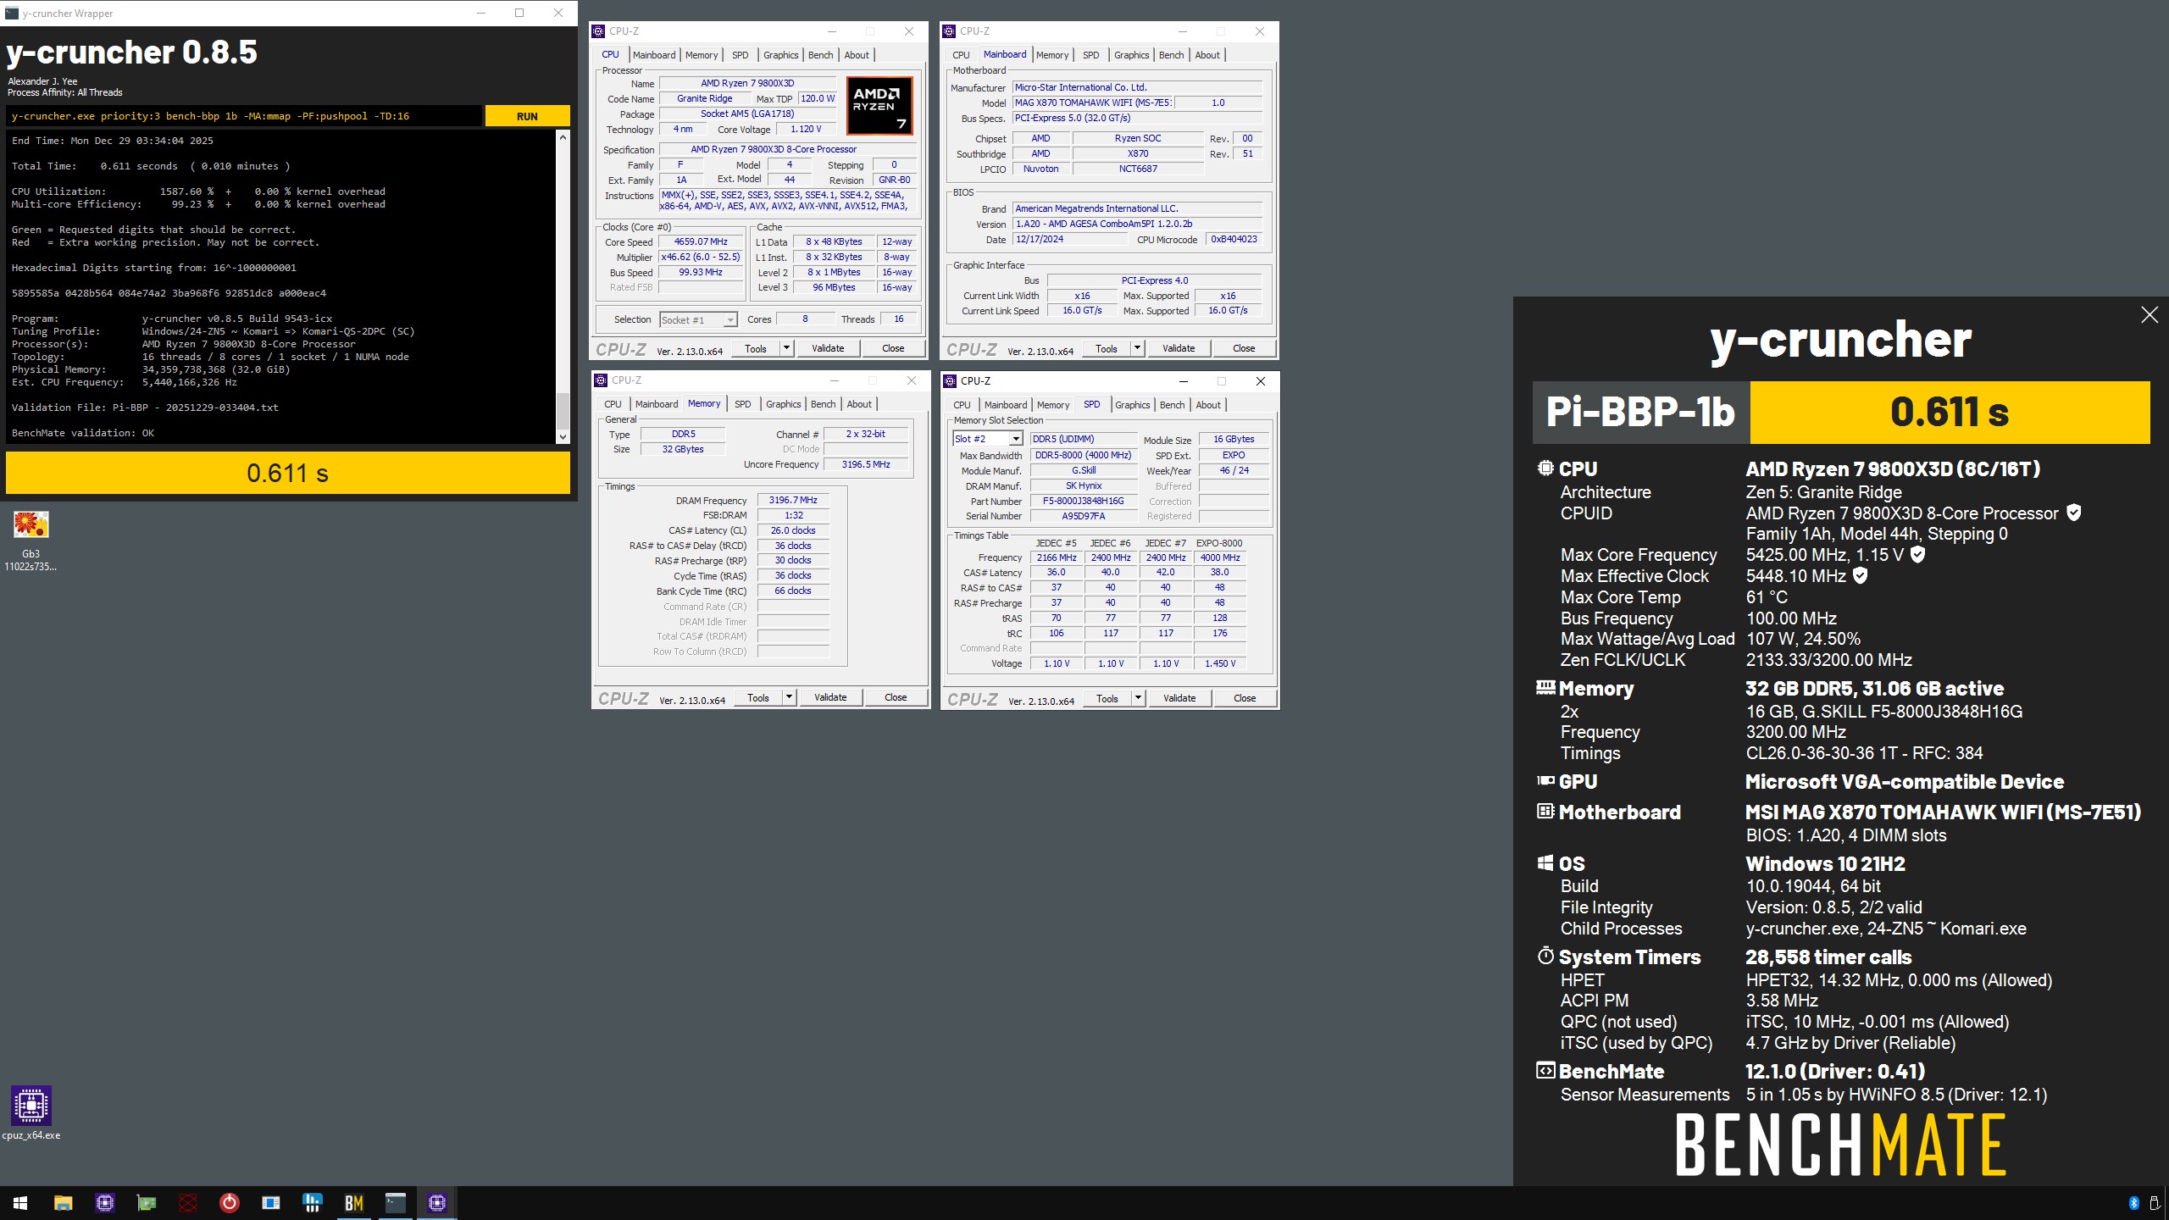This screenshot has width=2169, height=1220.
Task: Click the y-cruncher console scroll down arrow
Action: click(x=563, y=437)
